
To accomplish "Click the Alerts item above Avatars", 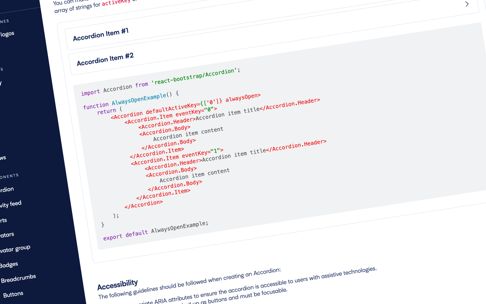I will tap(3, 220).
